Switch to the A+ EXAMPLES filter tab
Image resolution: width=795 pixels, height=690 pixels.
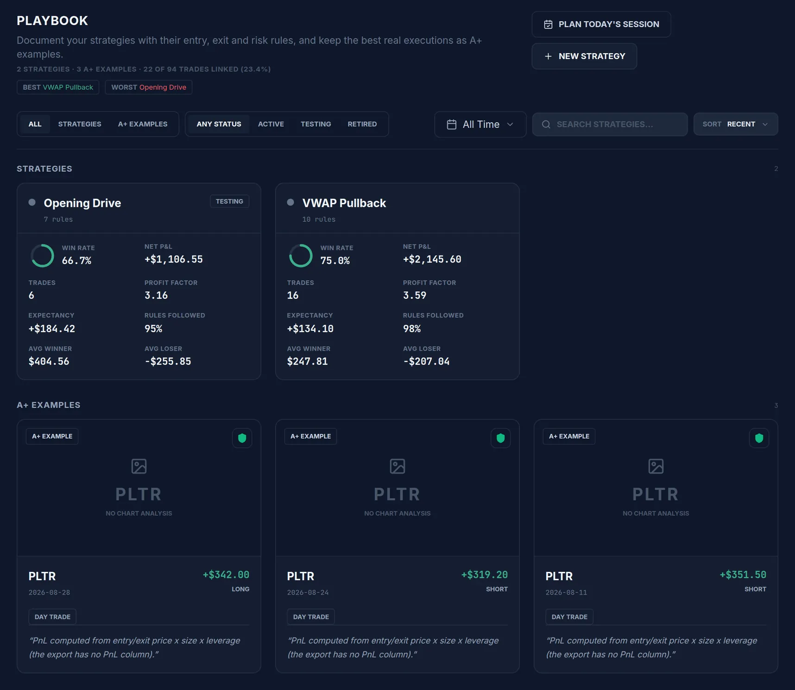pos(143,124)
